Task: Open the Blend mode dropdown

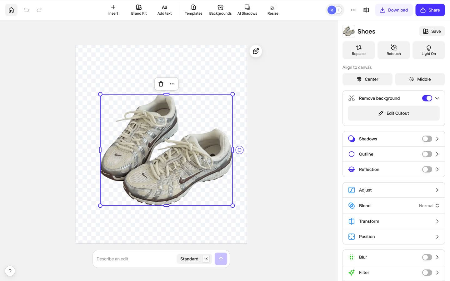Action: coord(429,206)
